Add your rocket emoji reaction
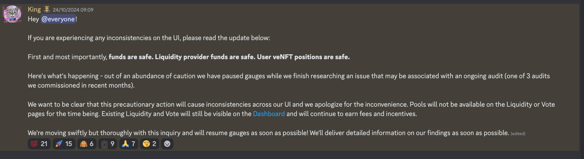The width and height of the screenshot is (584, 159). click(x=64, y=144)
